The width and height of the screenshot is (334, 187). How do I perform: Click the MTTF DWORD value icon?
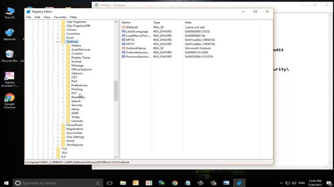pyautogui.click(x=123, y=44)
